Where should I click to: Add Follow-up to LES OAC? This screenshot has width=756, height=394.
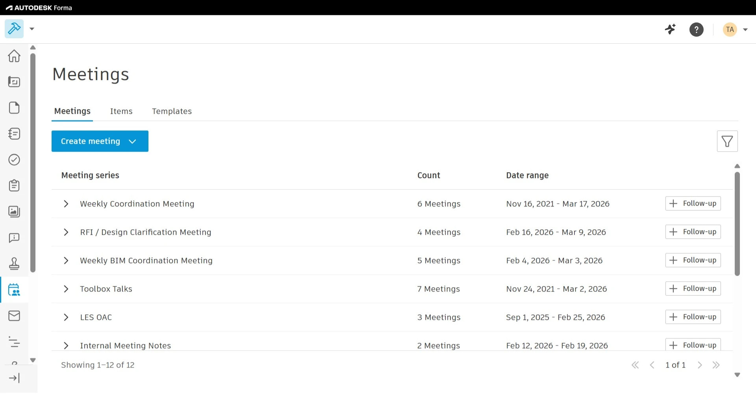(x=693, y=317)
